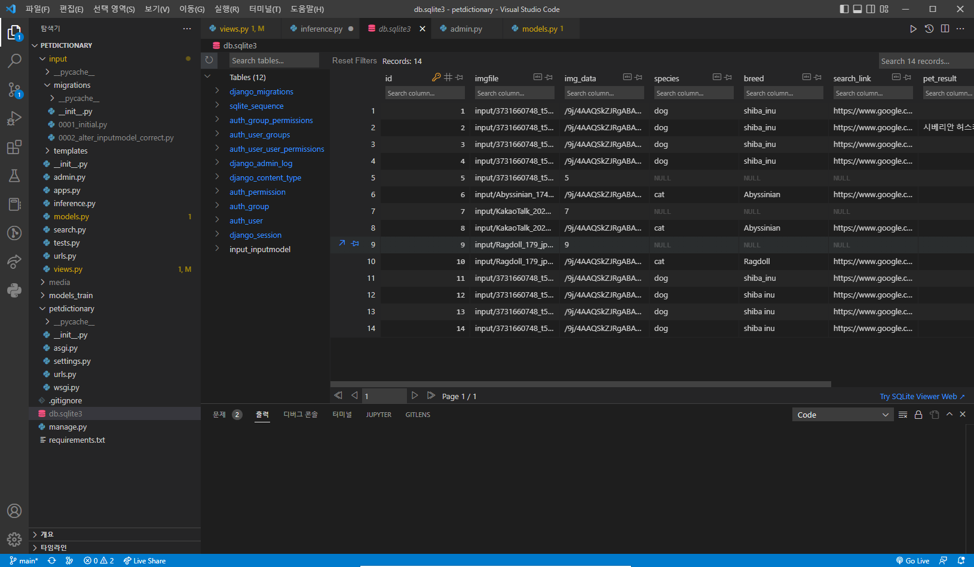Image resolution: width=974 pixels, height=567 pixels.
Task: Collapse the Tables (12) list
Action: 207,76
